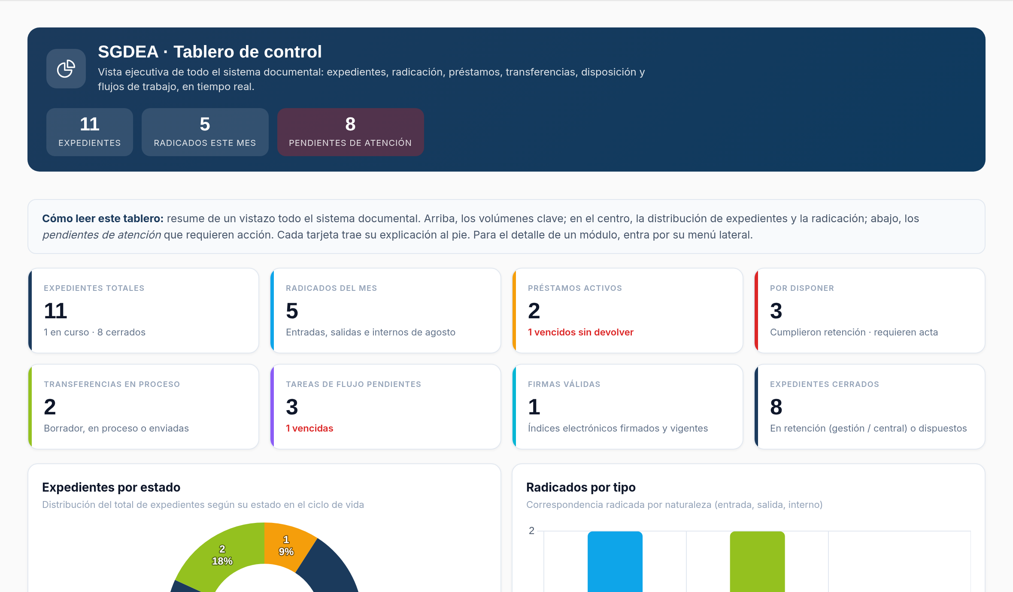
Task: Open the Por disponer card
Action: [x=870, y=311]
